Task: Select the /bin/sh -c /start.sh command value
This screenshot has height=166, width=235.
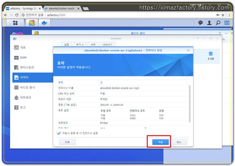Action: (x=112, y=105)
